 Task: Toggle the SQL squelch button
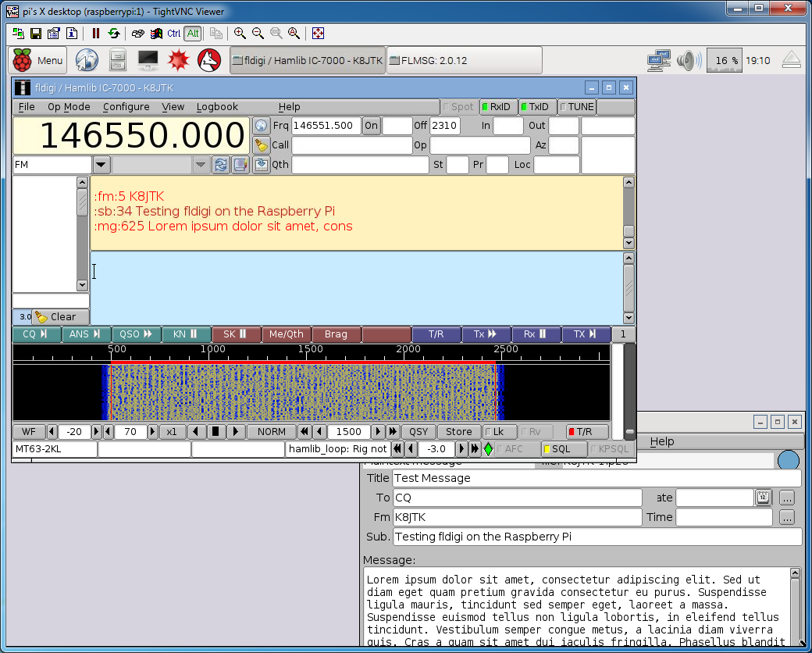[564, 449]
